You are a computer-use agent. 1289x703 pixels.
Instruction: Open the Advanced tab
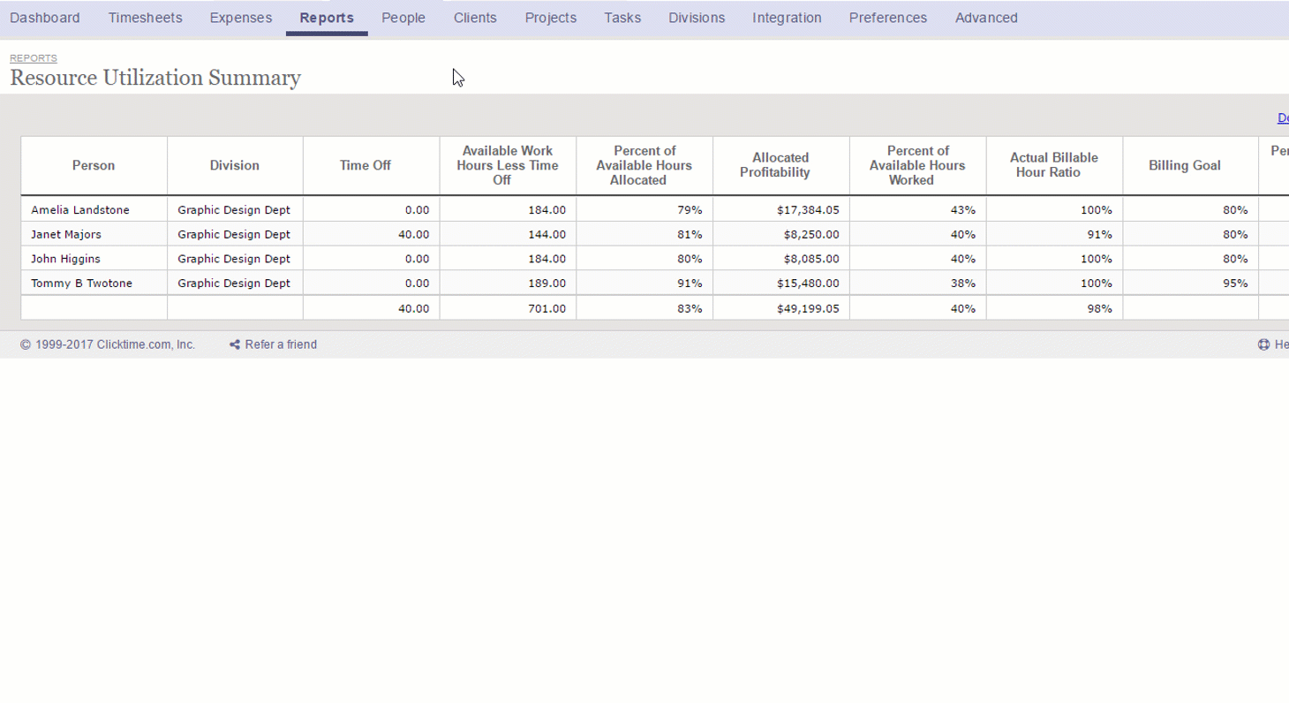[986, 18]
